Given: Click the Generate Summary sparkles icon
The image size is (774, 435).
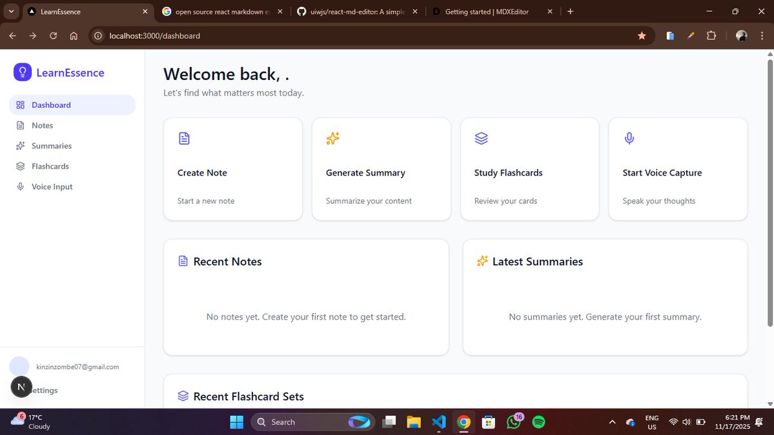Looking at the screenshot, I should click(x=332, y=137).
